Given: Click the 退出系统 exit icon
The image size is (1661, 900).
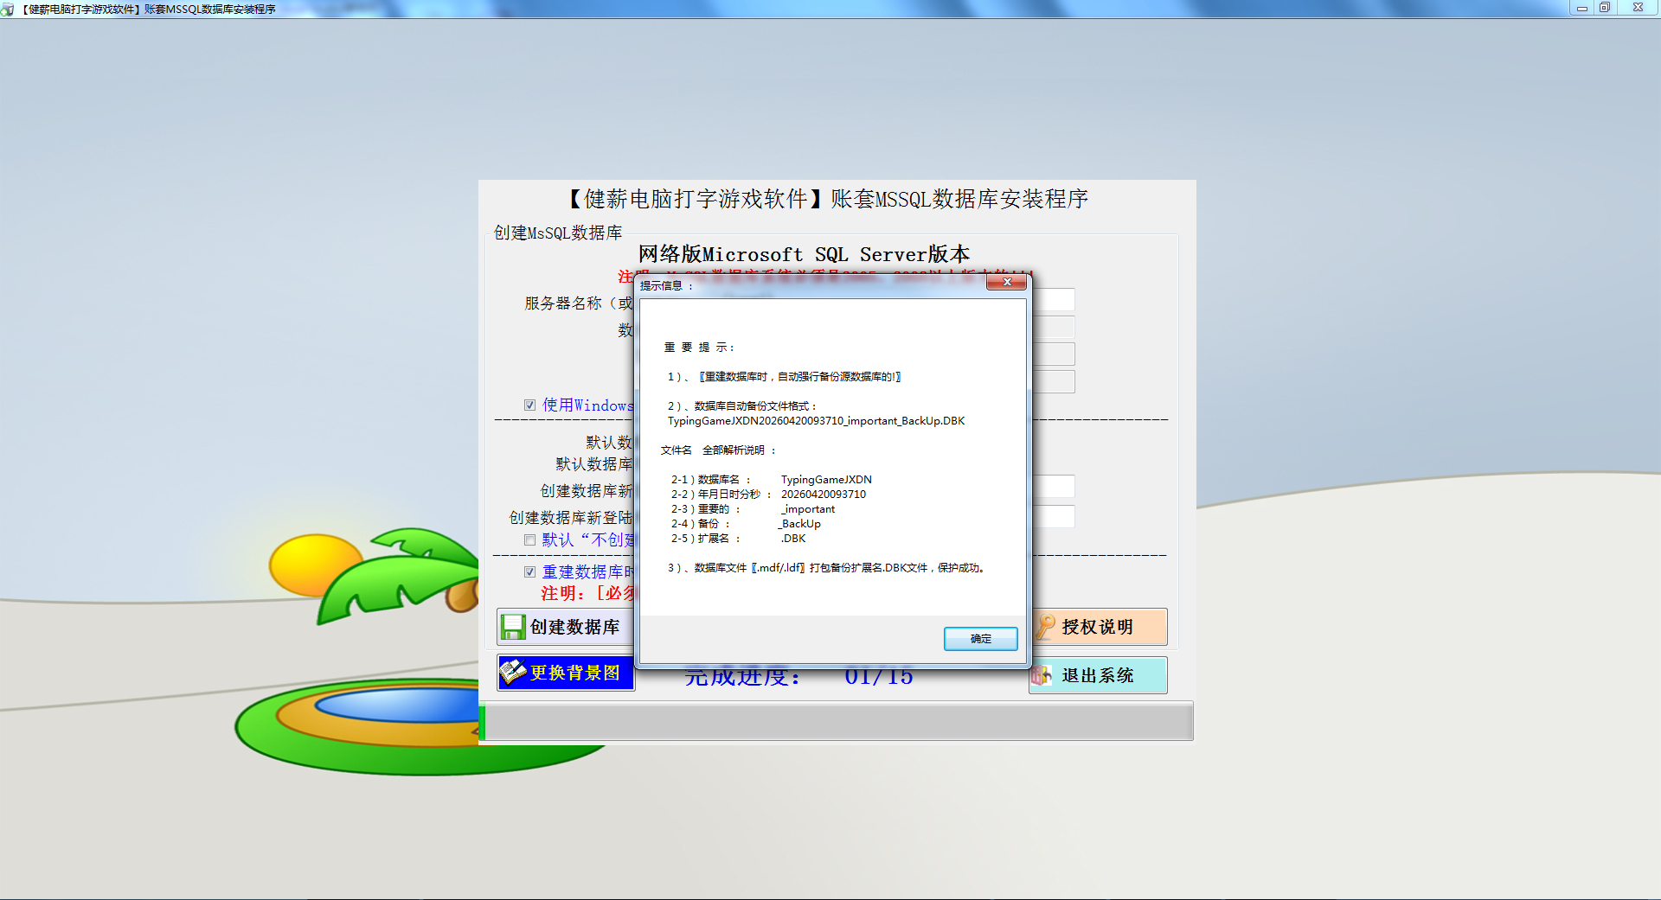Looking at the screenshot, I should (1041, 675).
